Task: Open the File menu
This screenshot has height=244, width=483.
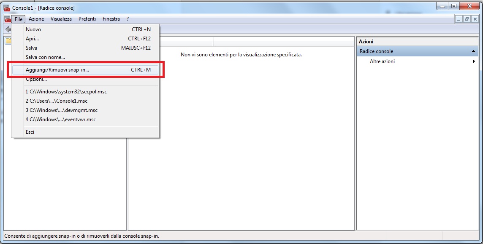Action: point(19,19)
